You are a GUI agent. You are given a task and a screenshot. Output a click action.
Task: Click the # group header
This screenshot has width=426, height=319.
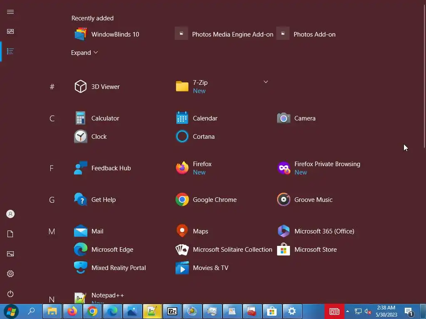click(52, 87)
